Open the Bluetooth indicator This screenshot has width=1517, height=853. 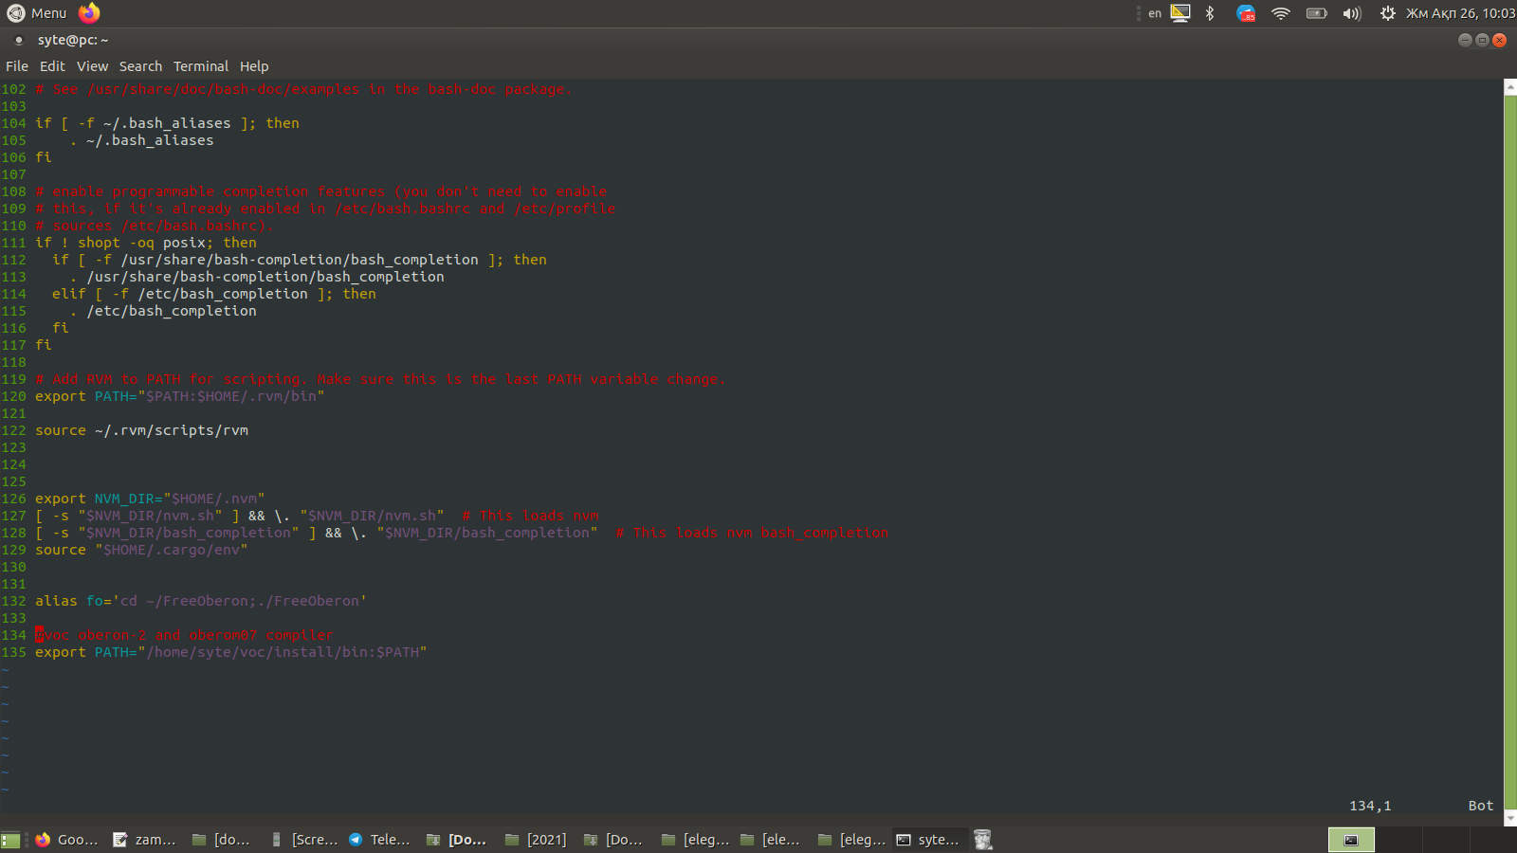point(1210,13)
